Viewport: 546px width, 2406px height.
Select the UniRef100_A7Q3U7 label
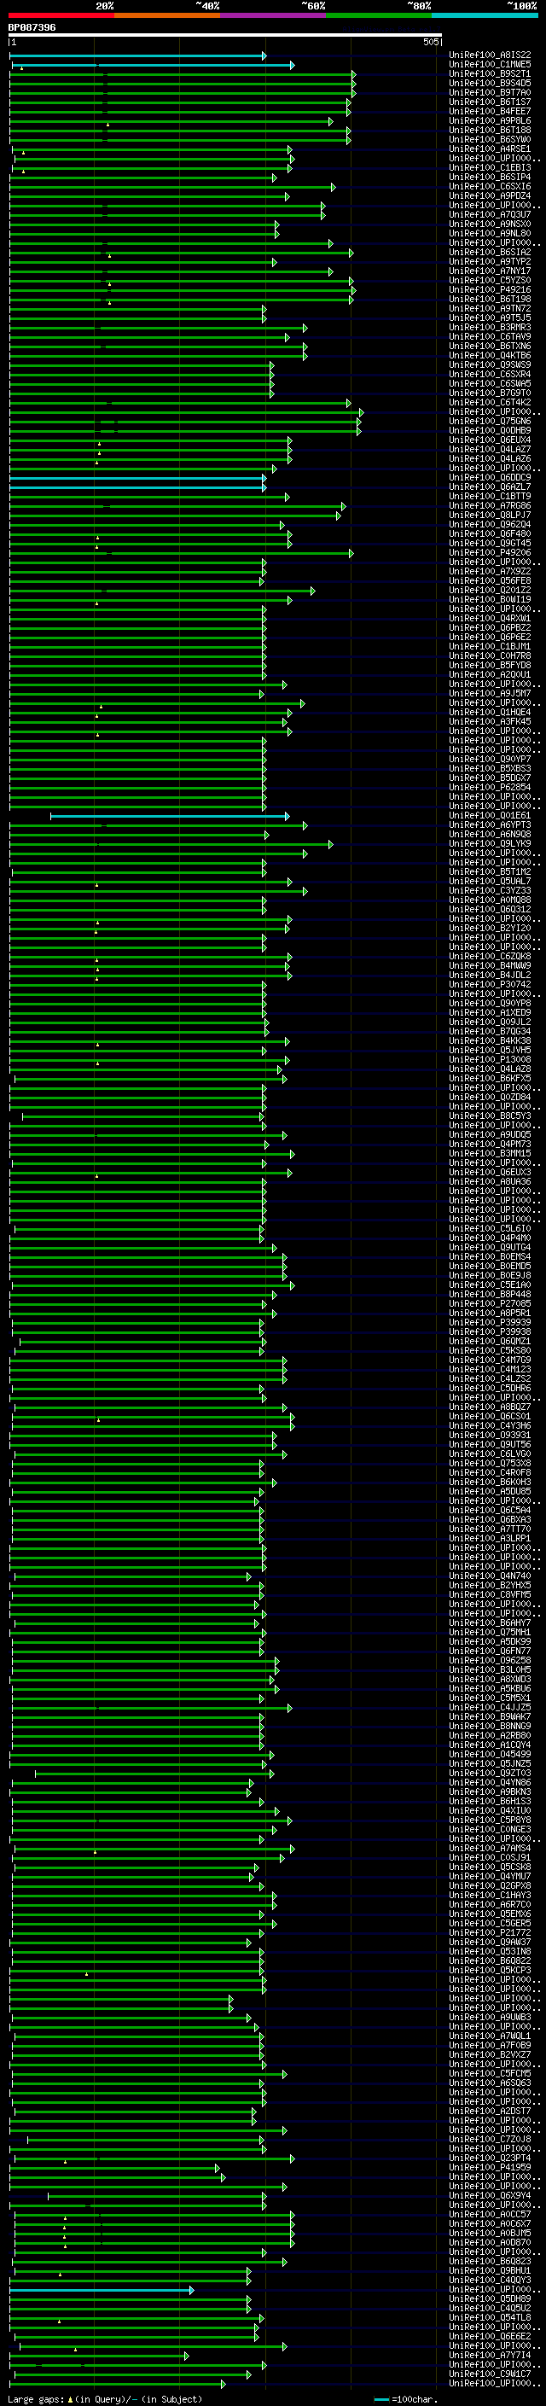[x=490, y=215]
